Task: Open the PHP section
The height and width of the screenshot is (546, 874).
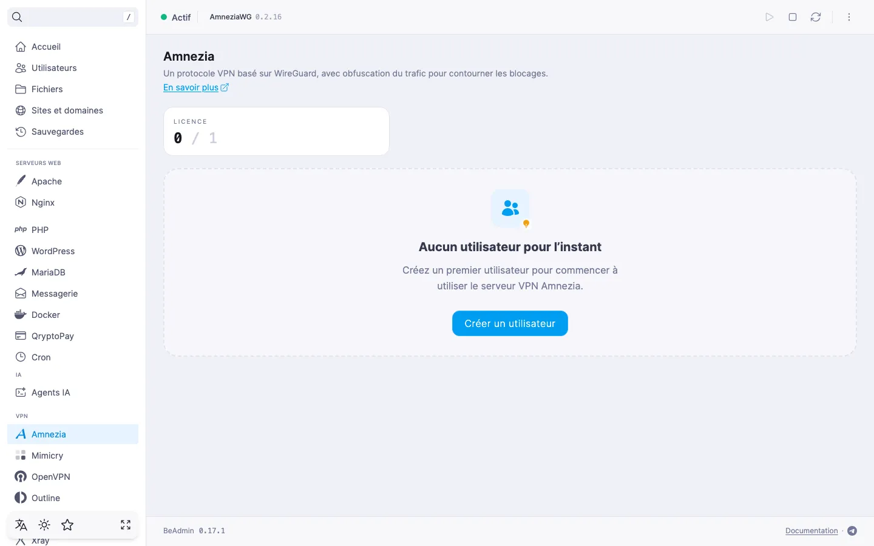Action: point(73,230)
